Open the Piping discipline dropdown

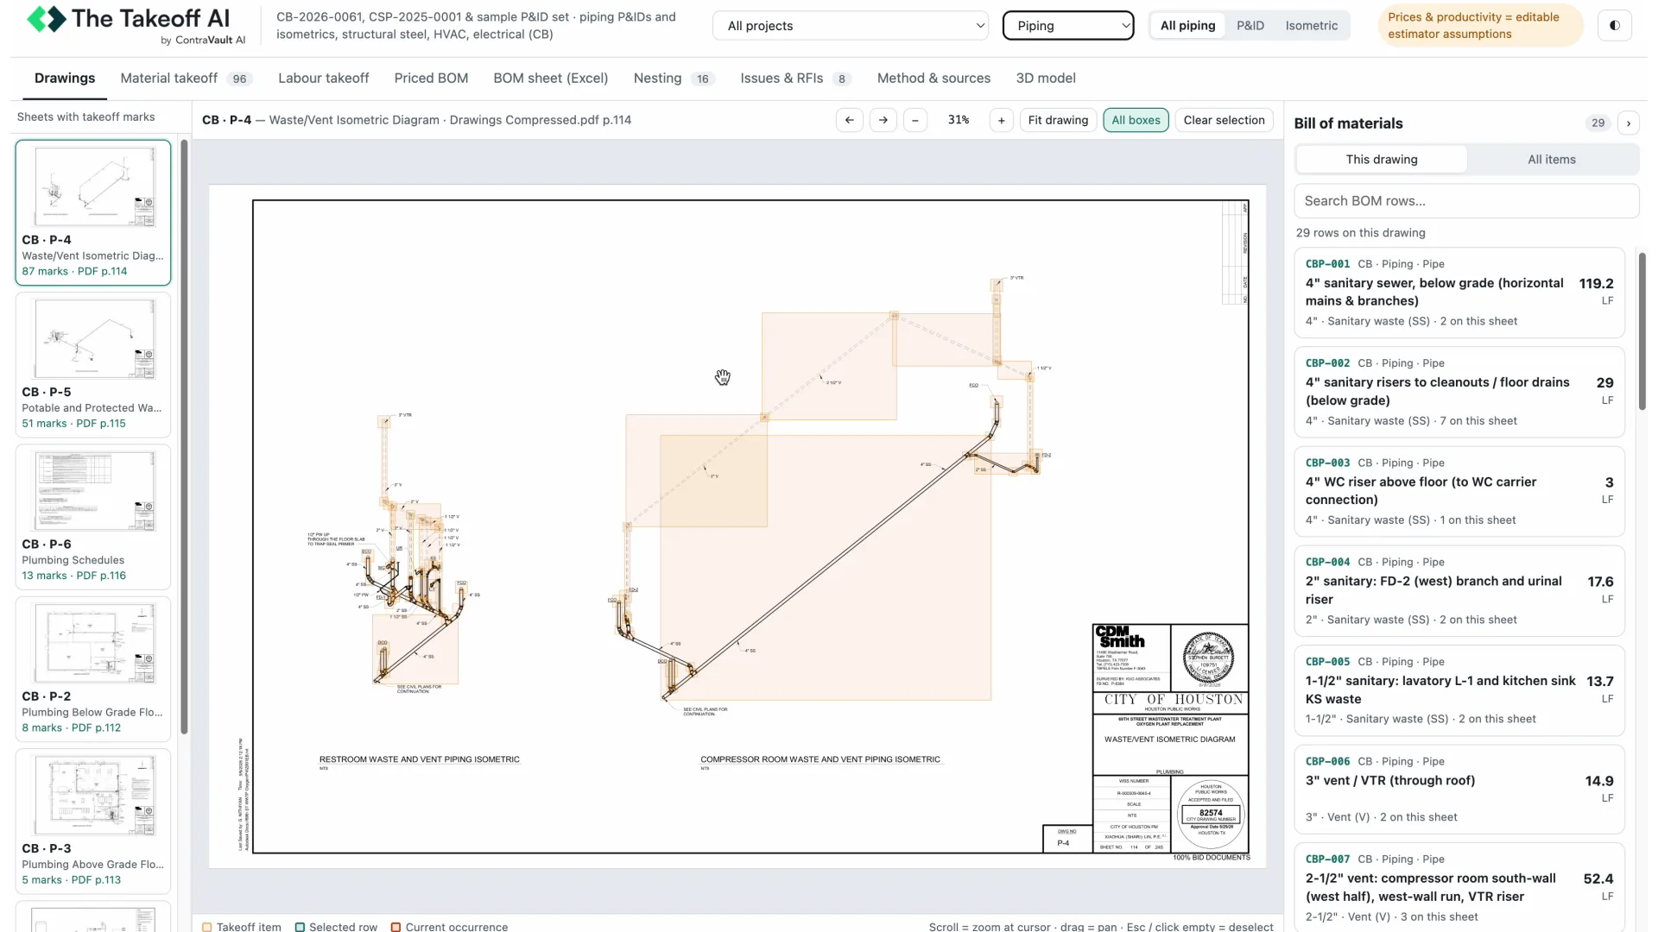click(x=1068, y=26)
